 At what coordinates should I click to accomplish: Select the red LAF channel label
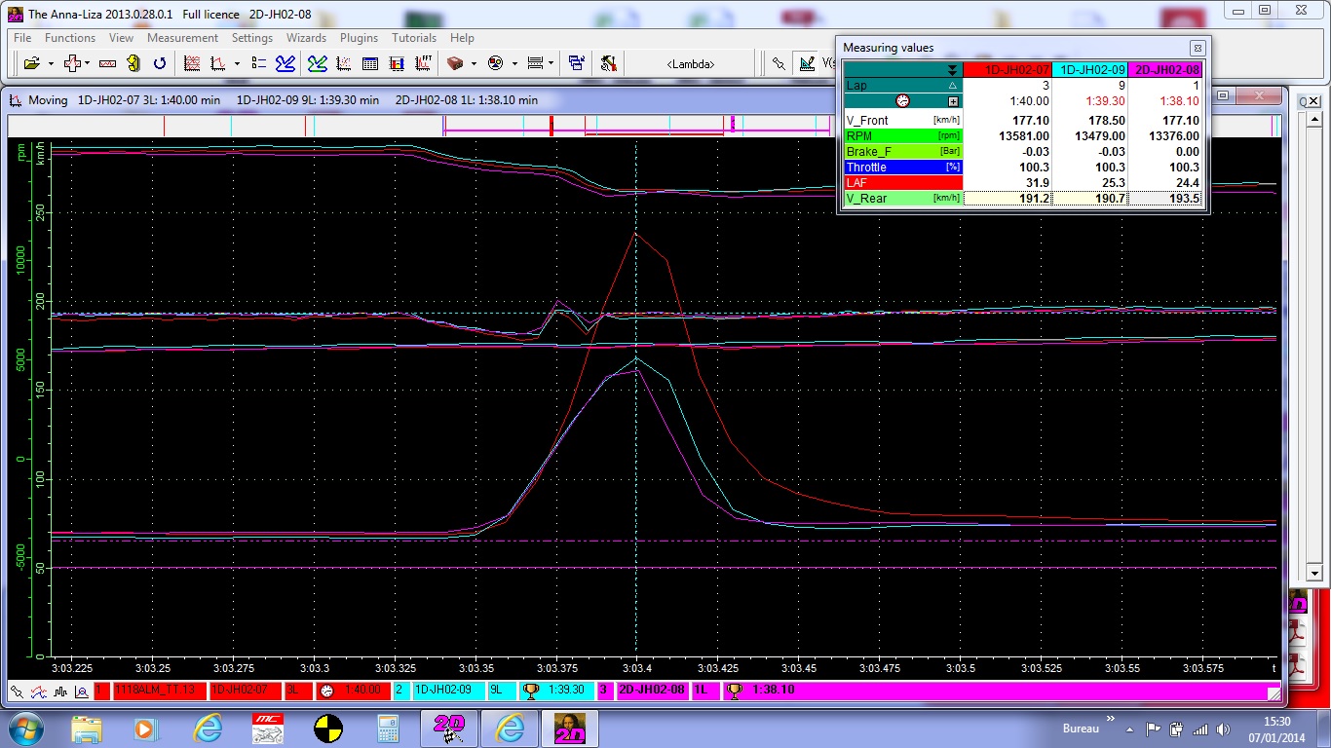(901, 183)
